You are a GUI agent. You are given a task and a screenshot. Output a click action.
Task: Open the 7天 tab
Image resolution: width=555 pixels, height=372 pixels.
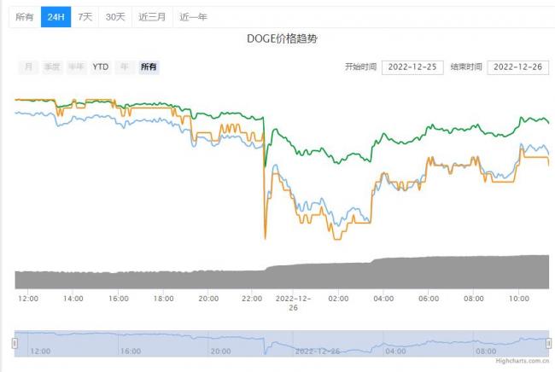point(85,16)
